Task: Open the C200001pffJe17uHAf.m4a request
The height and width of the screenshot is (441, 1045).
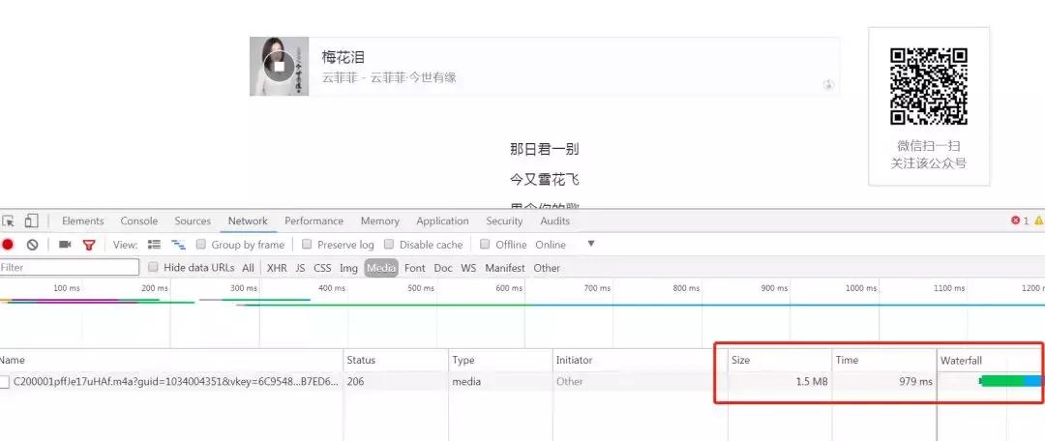Action: 176,382
